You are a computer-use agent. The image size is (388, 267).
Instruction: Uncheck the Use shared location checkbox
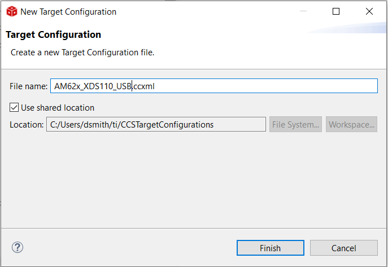(x=14, y=108)
